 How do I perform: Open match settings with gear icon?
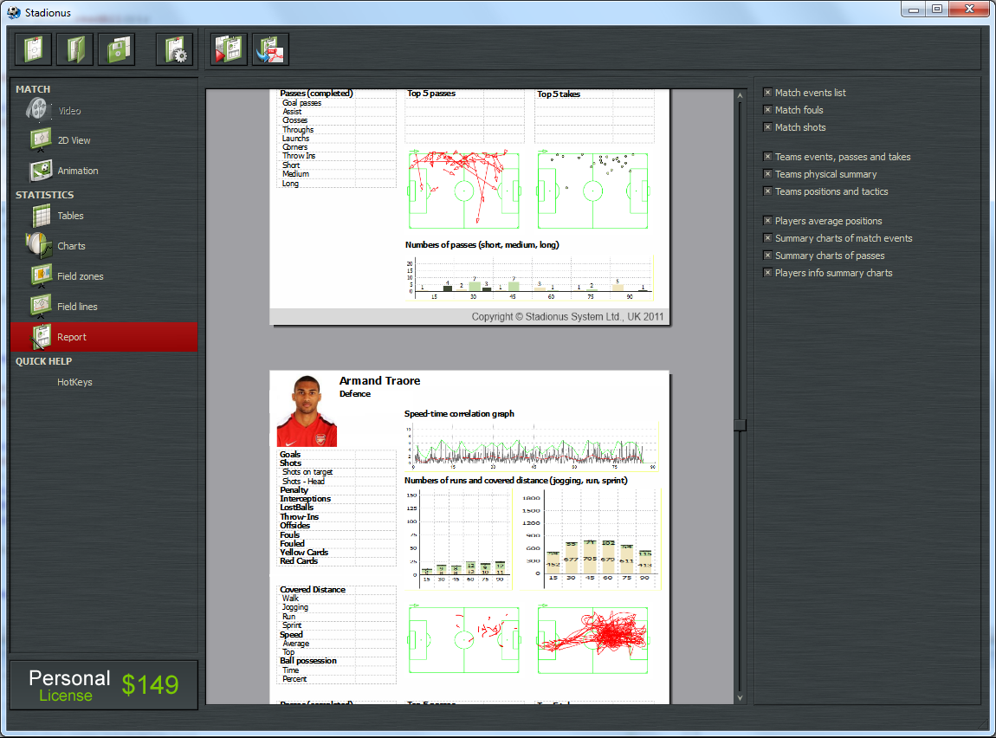(x=174, y=49)
